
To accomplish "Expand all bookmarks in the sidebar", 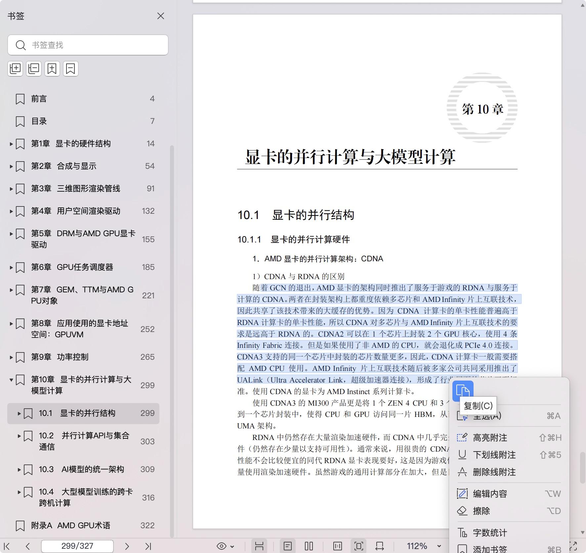I will (15, 69).
